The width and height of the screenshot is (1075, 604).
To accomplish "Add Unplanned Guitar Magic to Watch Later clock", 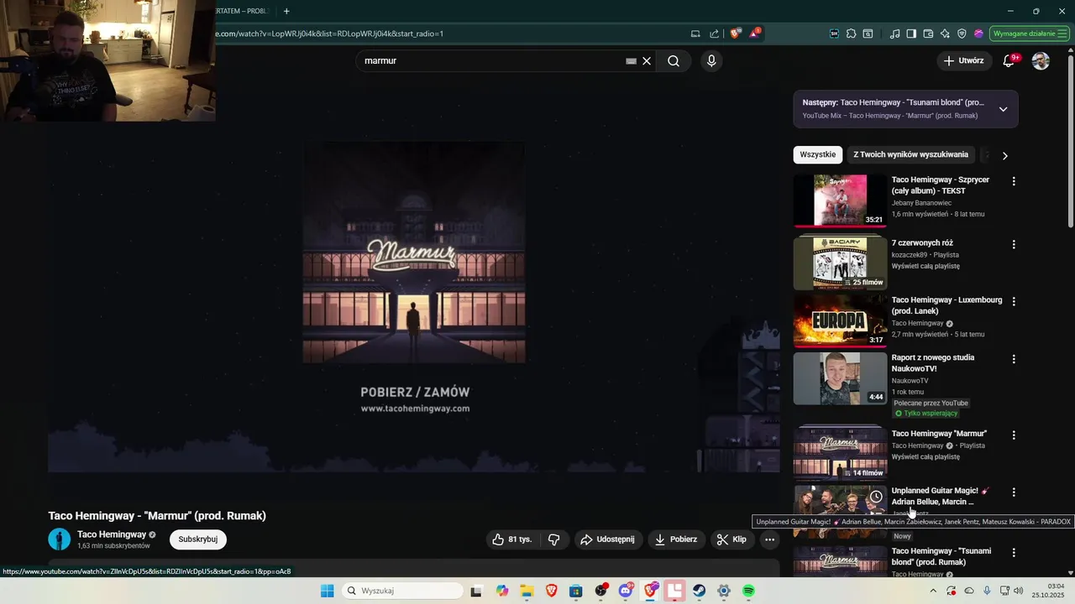I will pyautogui.click(x=876, y=497).
